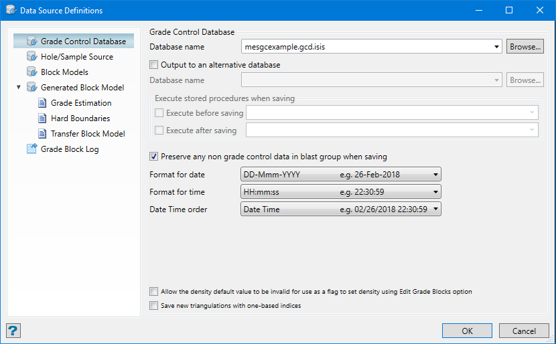Select the Hole/Sample Source tree entry

coord(76,57)
